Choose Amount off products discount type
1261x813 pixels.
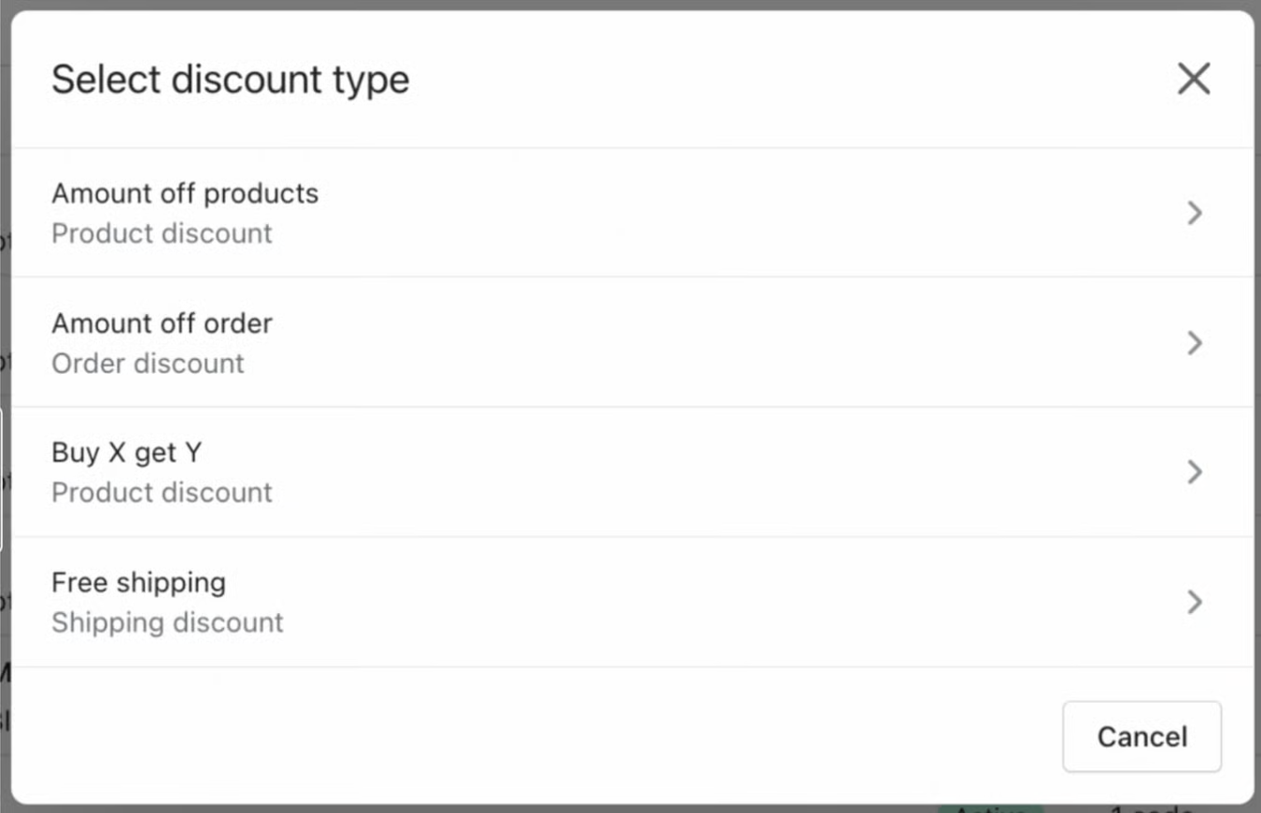(185, 193)
